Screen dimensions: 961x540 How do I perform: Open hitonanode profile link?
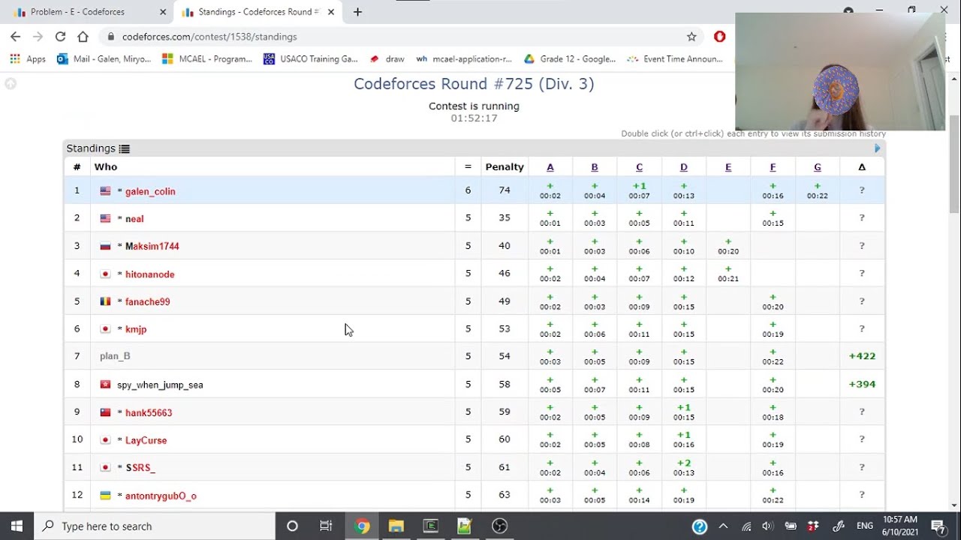pyautogui.click(x=150, y=274)
